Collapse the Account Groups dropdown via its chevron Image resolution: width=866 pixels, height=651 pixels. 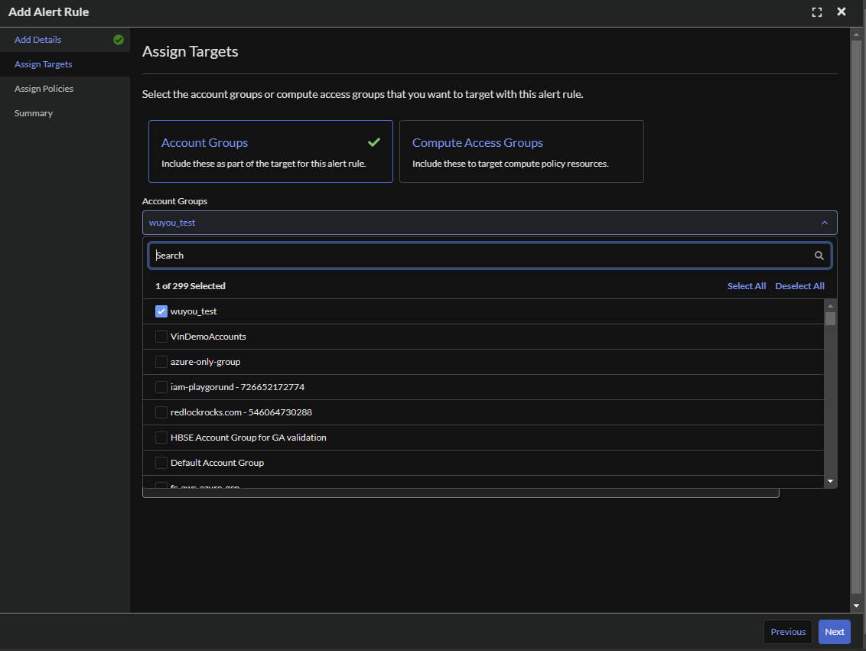(x=825, y=222)
